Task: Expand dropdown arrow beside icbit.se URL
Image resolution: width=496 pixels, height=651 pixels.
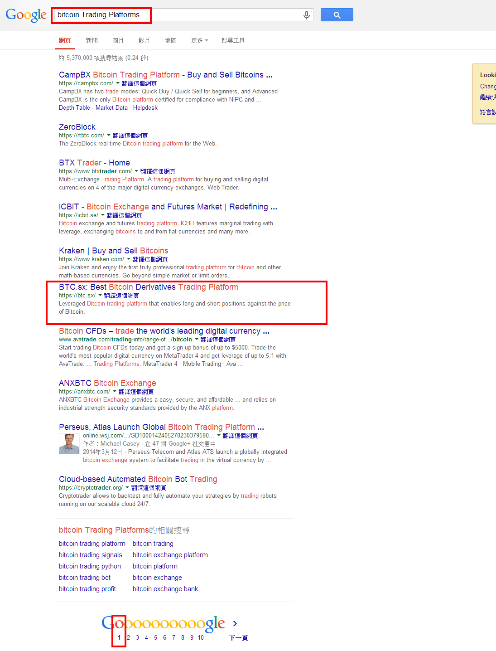Action: 103,215
